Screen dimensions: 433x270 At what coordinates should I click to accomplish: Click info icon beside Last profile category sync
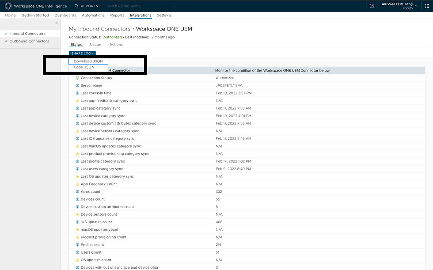tap(77, 161)
